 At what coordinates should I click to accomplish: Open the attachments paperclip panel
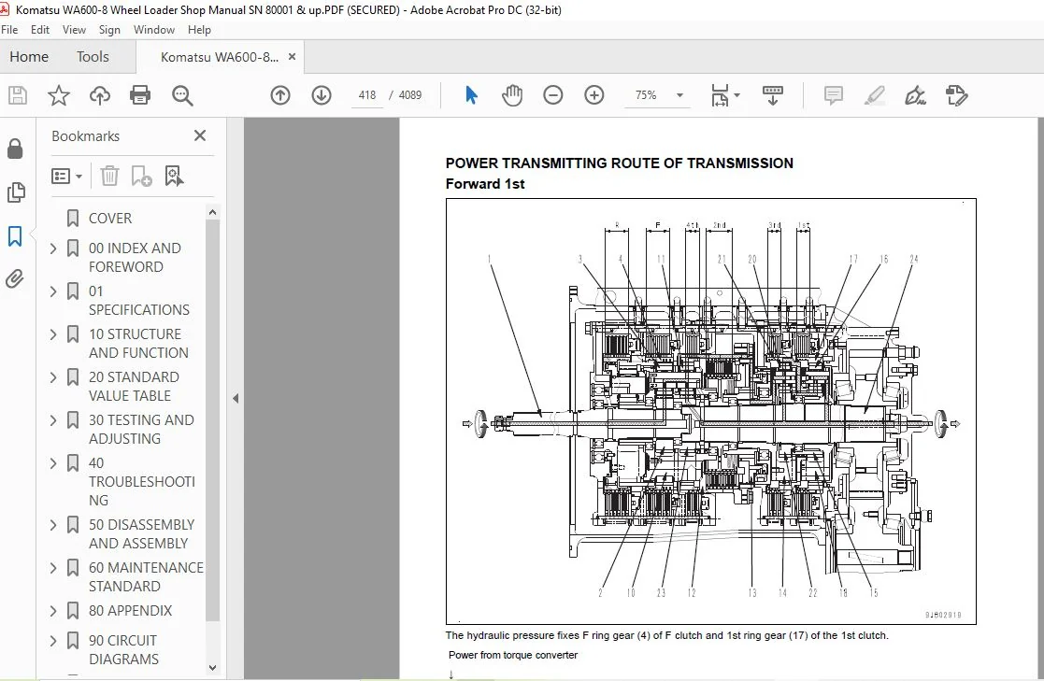coord(15,278)
